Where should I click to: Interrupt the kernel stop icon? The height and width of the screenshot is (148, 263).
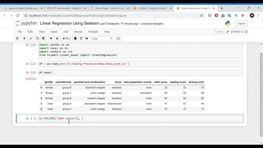pos(75,39)
